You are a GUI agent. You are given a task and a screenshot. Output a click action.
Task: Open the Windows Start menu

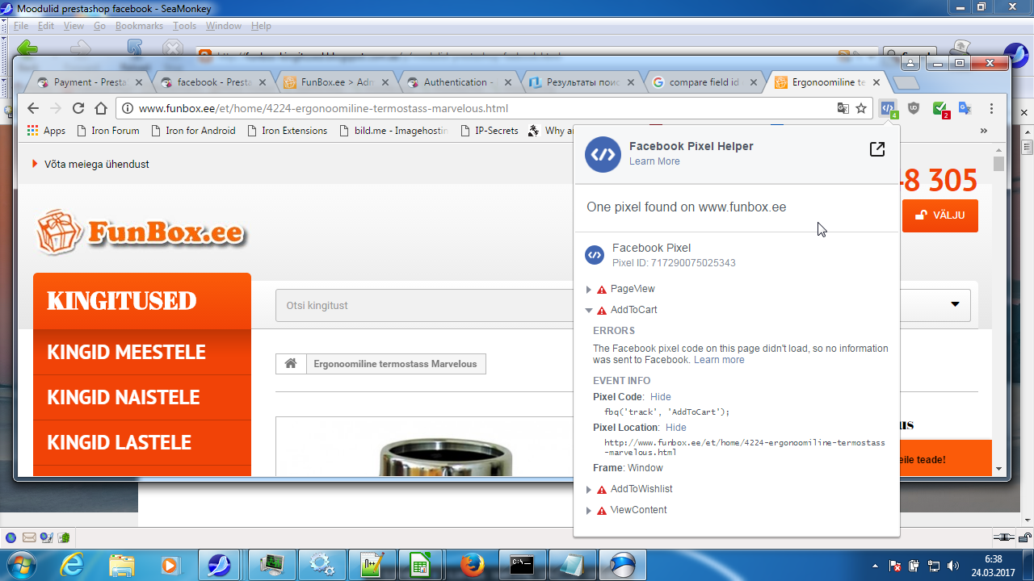coord(19,564)
